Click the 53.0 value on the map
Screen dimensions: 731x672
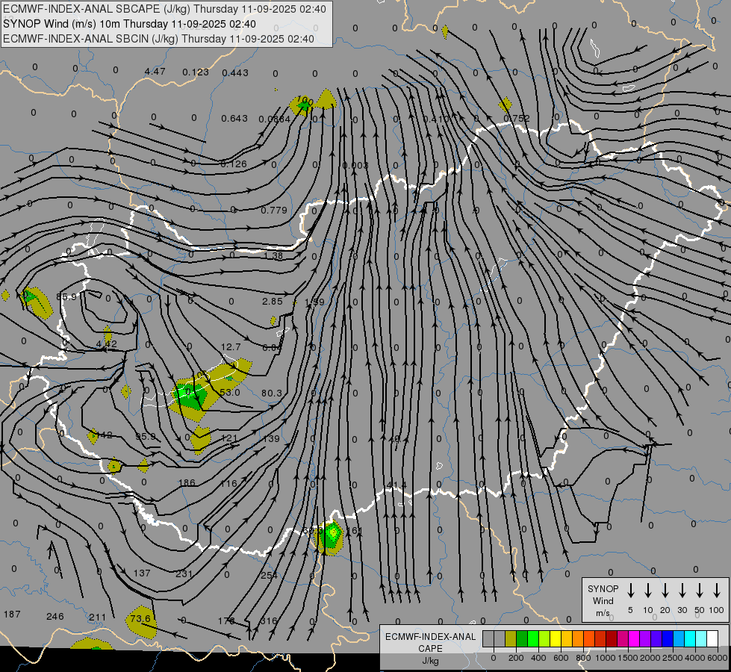pyautogui.click(x=230, y=393)
